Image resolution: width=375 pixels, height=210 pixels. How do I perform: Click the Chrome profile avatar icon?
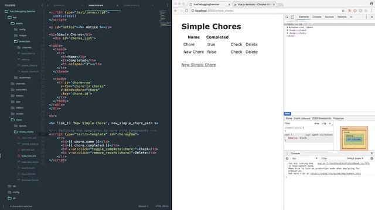pos(371,3)
